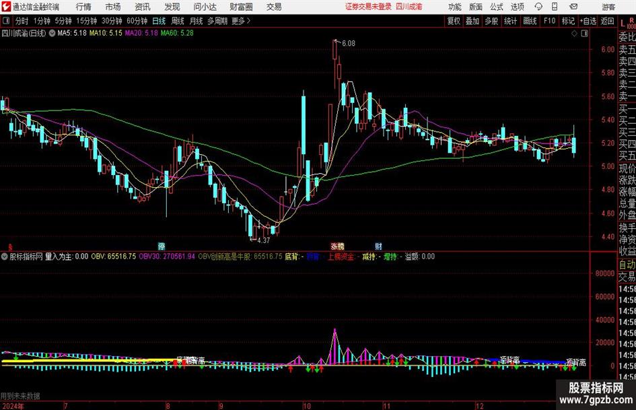Image resolution: width=636 pixels, height=410 pixels.
Task: Click the red S marker at chart bottom-left
Action: pyautogui.click(x=10, y=247)
